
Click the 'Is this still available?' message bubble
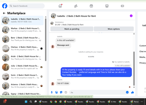(x=66, y=40)
